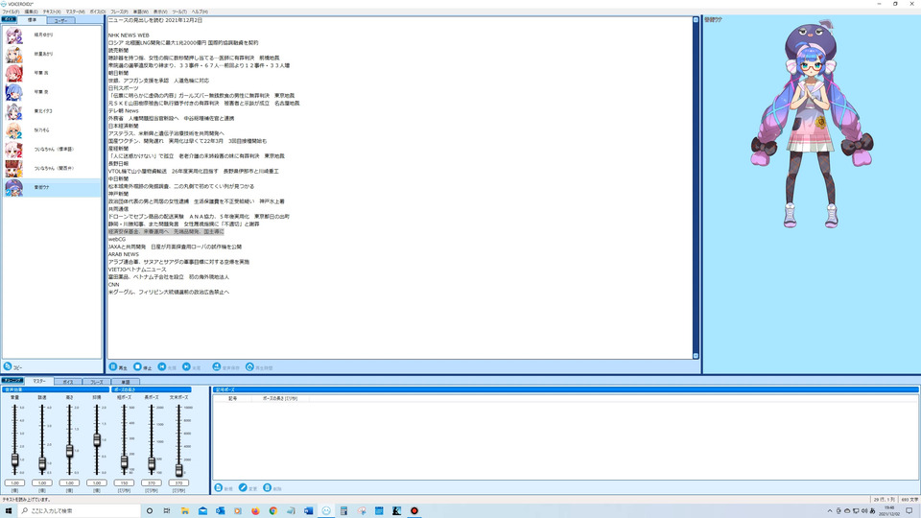Screen dimensions: 921x518
Task: Click the 高さ (pitch) slider handle
Action: click(x=69, y=451)
